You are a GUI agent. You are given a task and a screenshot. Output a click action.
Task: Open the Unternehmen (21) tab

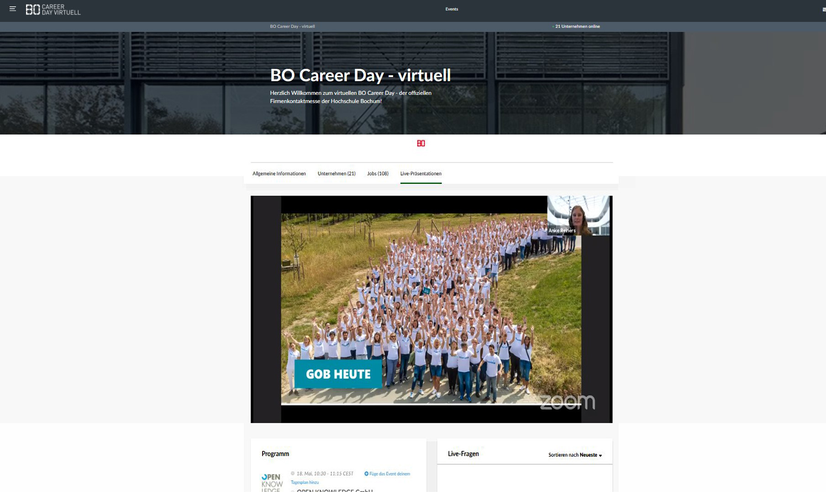click(x=337, y=174)
